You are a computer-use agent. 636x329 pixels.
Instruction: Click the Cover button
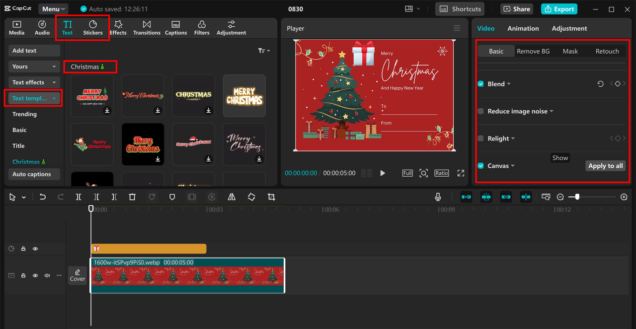pos(78,275)
